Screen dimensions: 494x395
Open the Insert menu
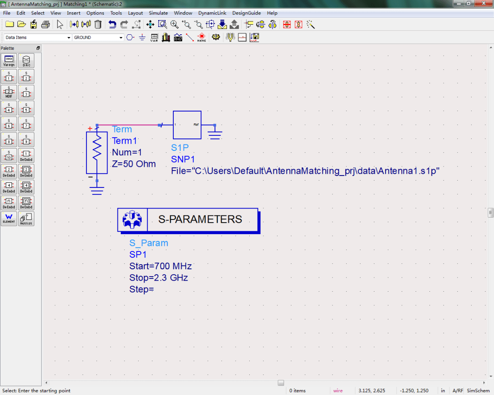(73, 13)
